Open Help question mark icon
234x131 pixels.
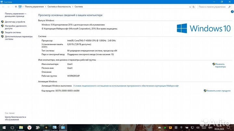(232, 12)
